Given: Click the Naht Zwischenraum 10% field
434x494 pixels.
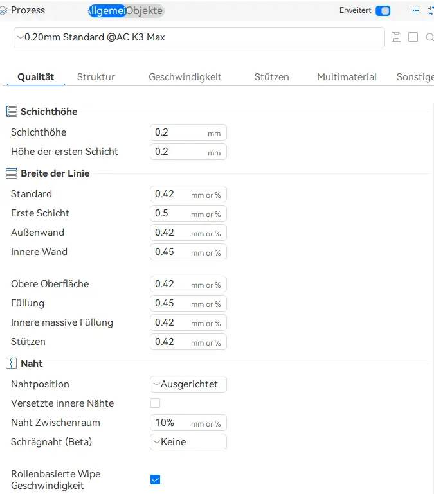Looking at the screenshot, I should (188, 423).
